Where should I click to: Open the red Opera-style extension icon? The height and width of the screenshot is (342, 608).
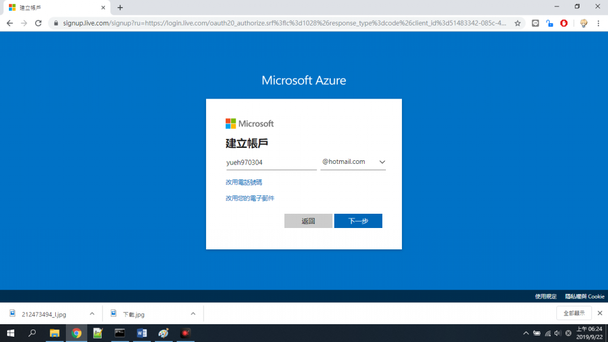coord(564,23)
